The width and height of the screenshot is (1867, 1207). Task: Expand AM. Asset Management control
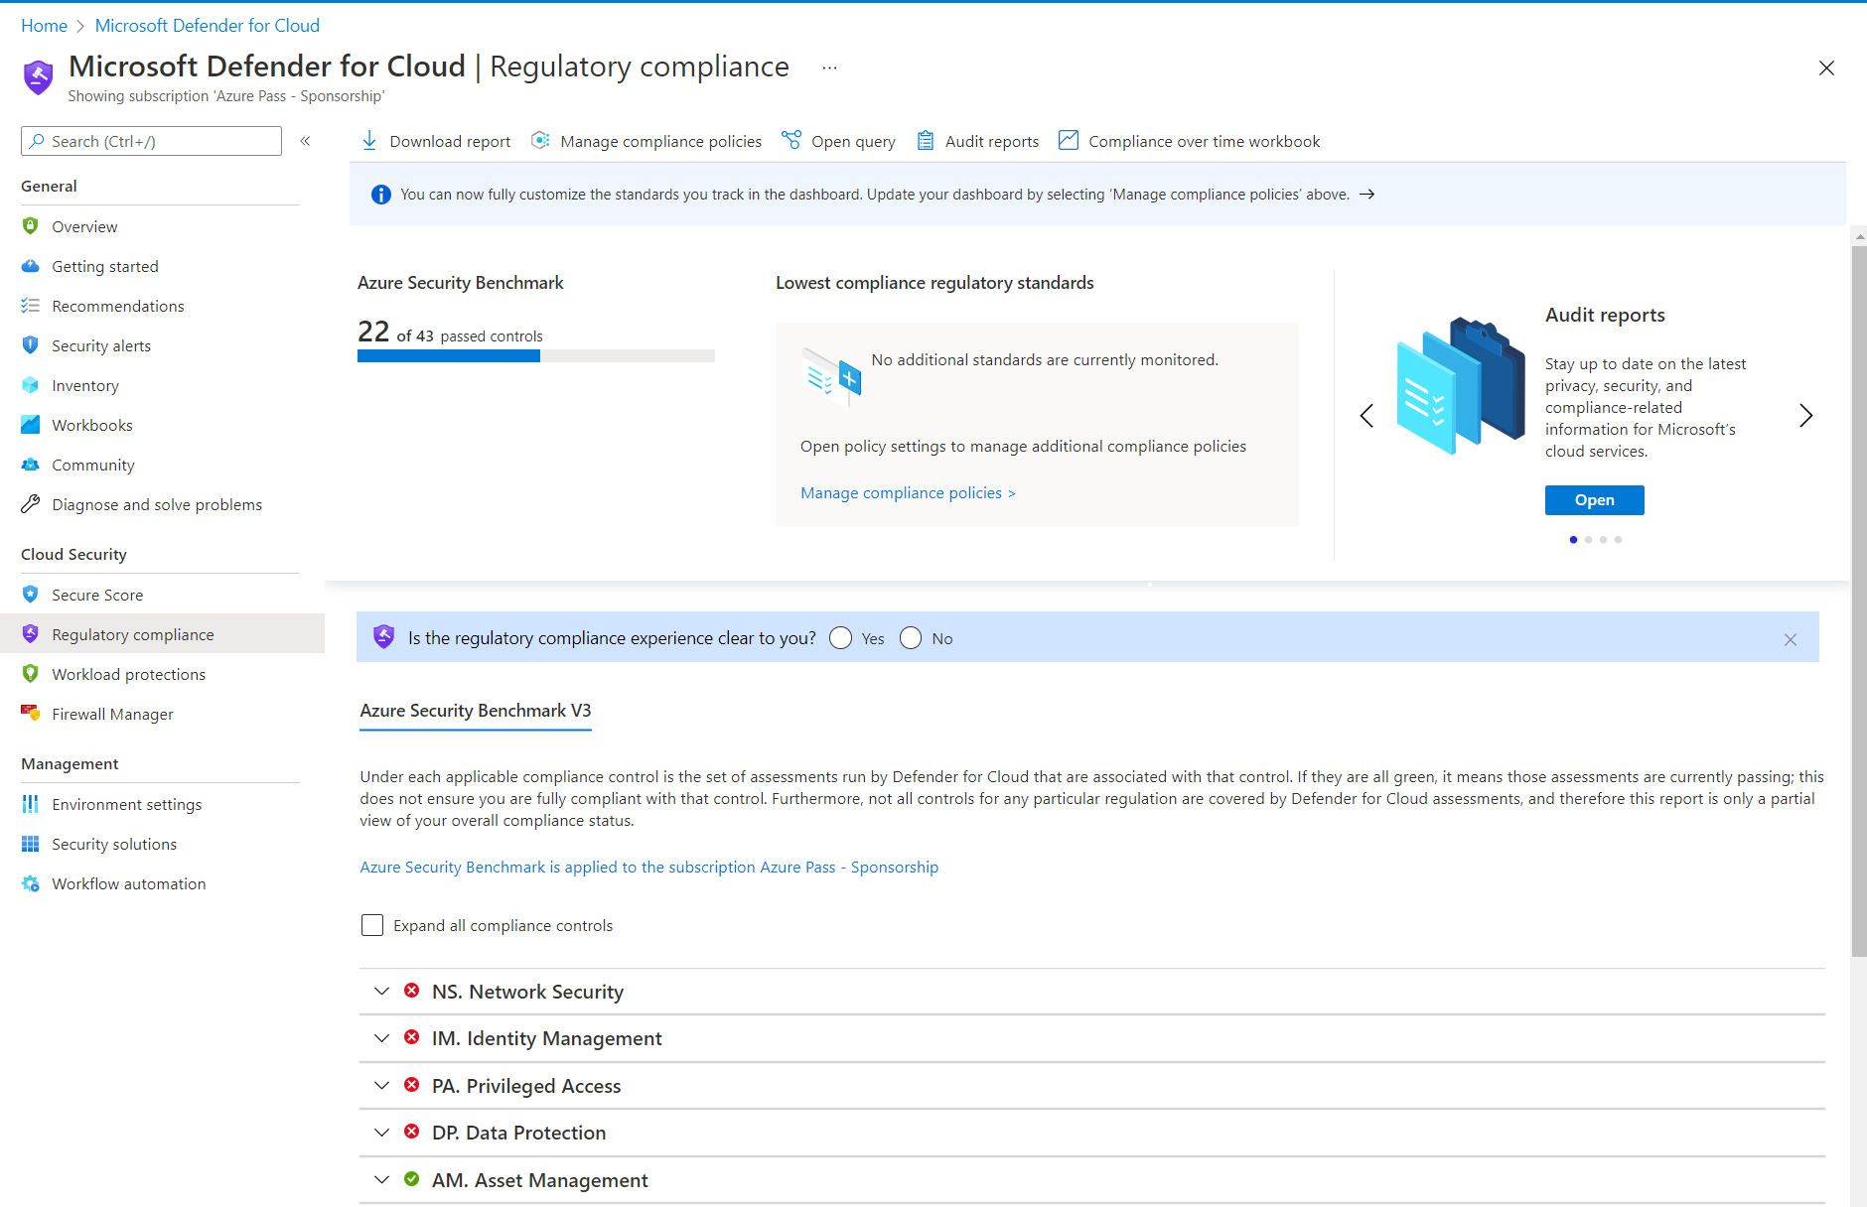(x=381, y=1180)
